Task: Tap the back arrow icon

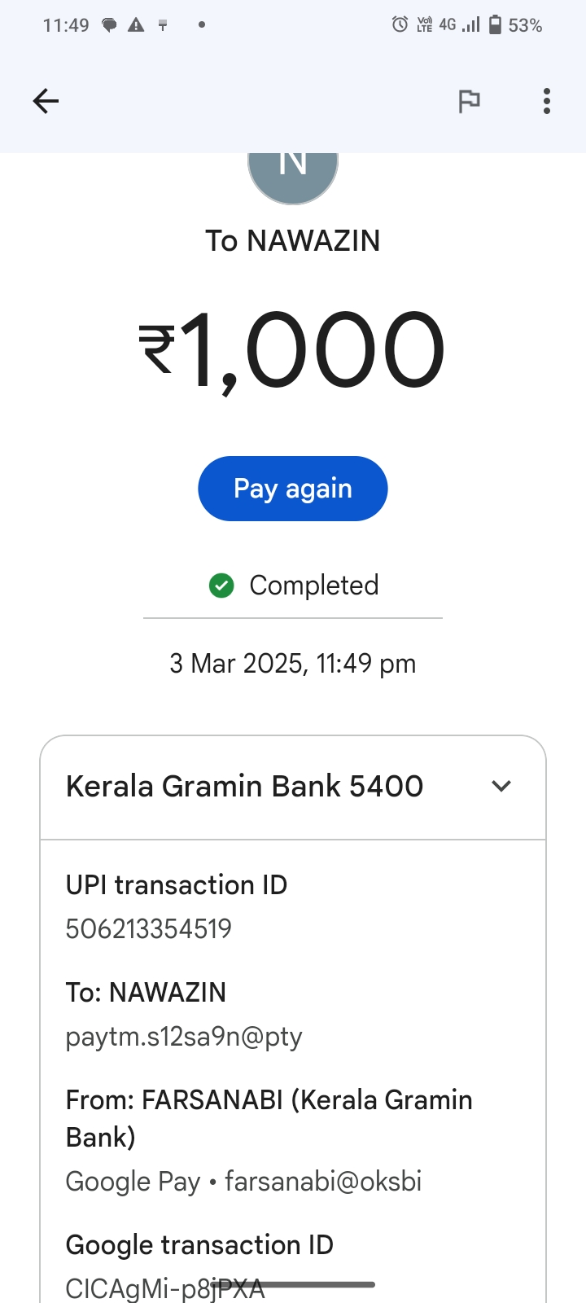Action: tap(46, 101)
